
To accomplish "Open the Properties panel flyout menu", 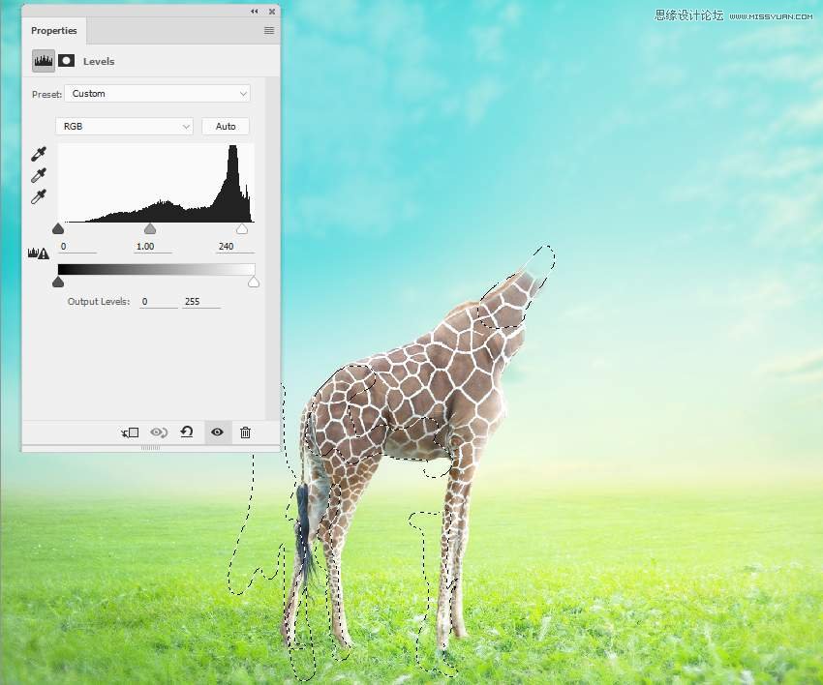I will coord(269,31).
